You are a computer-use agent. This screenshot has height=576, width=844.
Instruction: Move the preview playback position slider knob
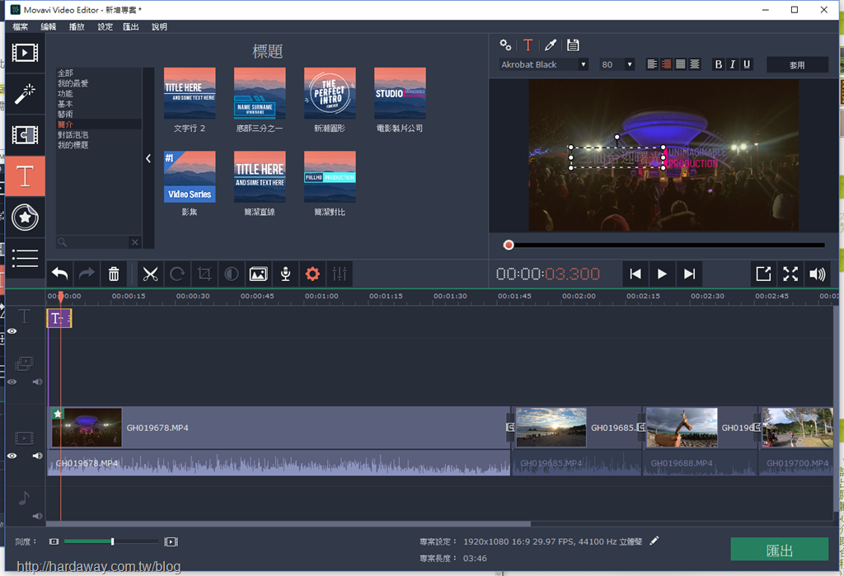[x=508, y=245]
